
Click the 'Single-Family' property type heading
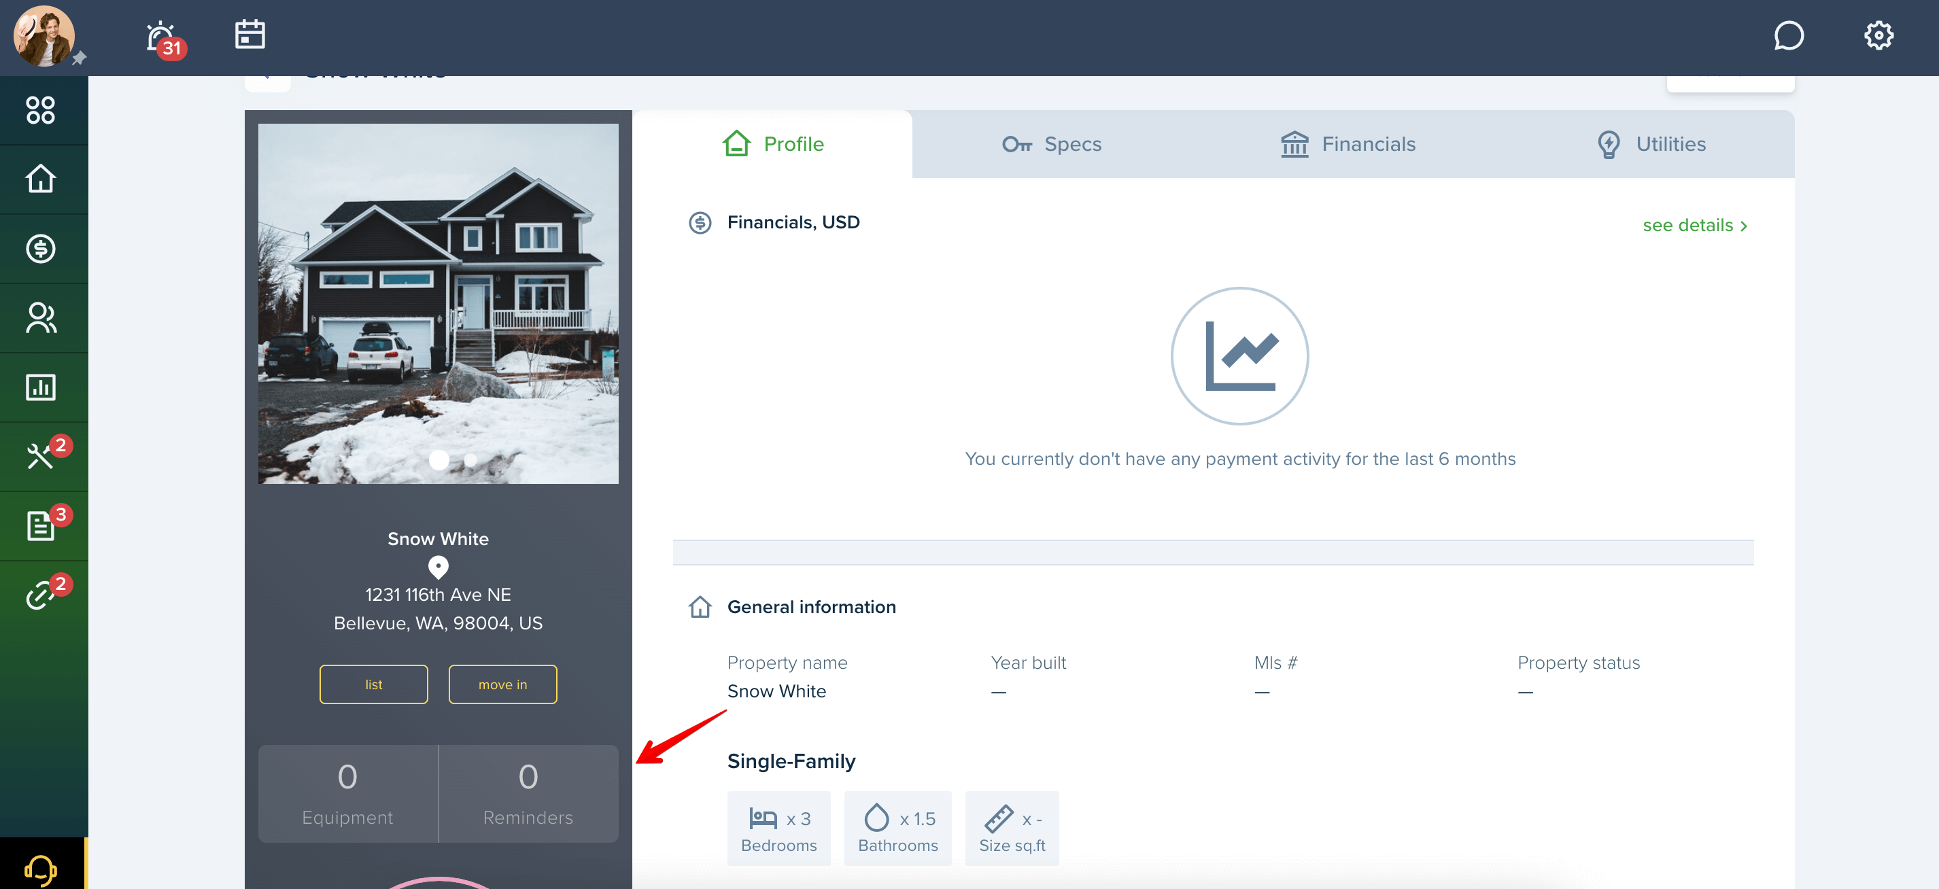click(791, 761)
